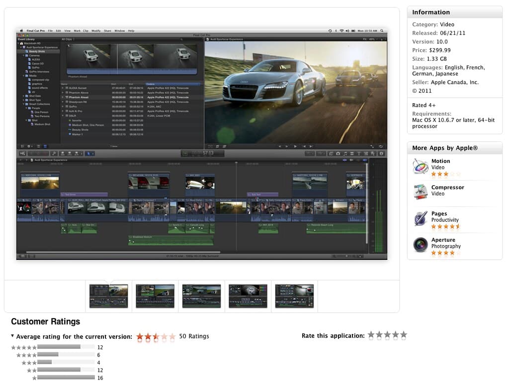This screenshot has height=386, width=509.
Task: Open the Compressor app link
Action: pyautogui.click(x=448, y=188)
